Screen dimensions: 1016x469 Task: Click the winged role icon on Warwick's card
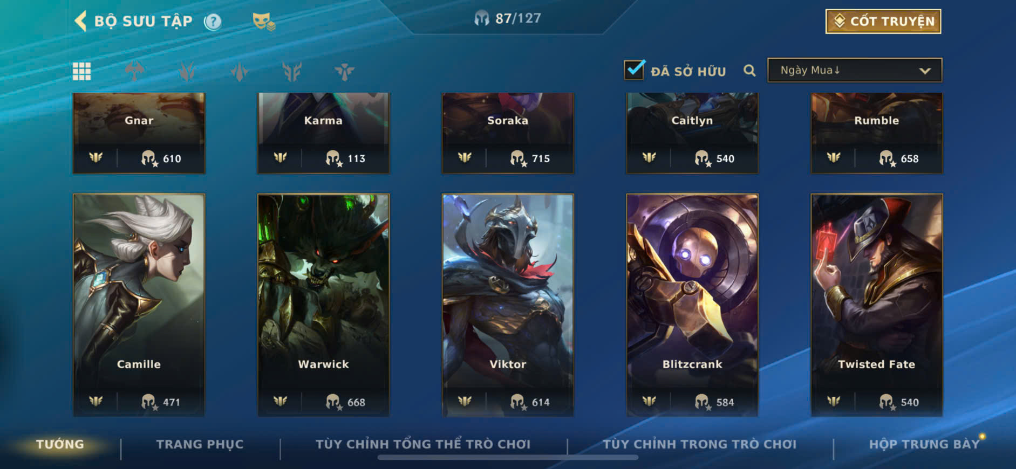click(280, 401)
